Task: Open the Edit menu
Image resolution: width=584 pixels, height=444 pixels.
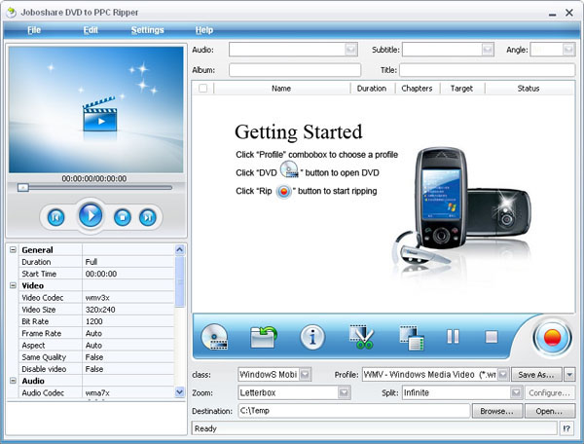Action: pos(91,30)
